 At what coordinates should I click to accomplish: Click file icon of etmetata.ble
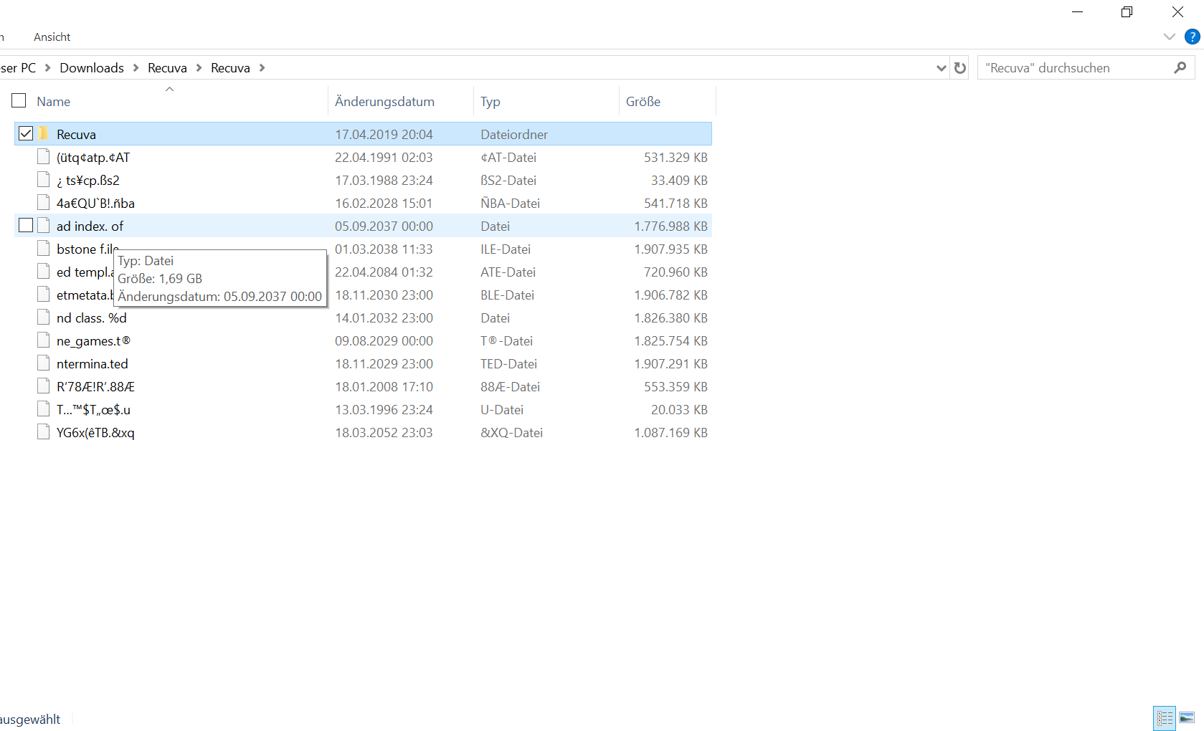44,295
